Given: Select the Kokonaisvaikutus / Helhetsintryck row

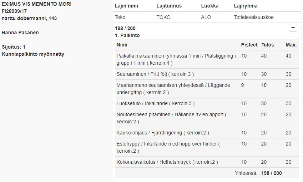Looking at the screenshot, I should [207, 162].
